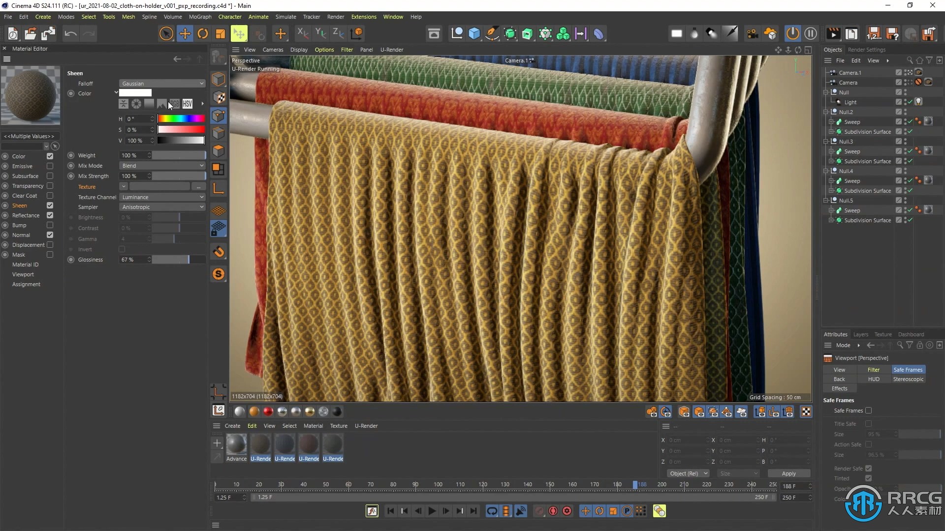Add a Cube primitive from the toolbar
Screen dimensions: 945x531
(x=474, y=33)
